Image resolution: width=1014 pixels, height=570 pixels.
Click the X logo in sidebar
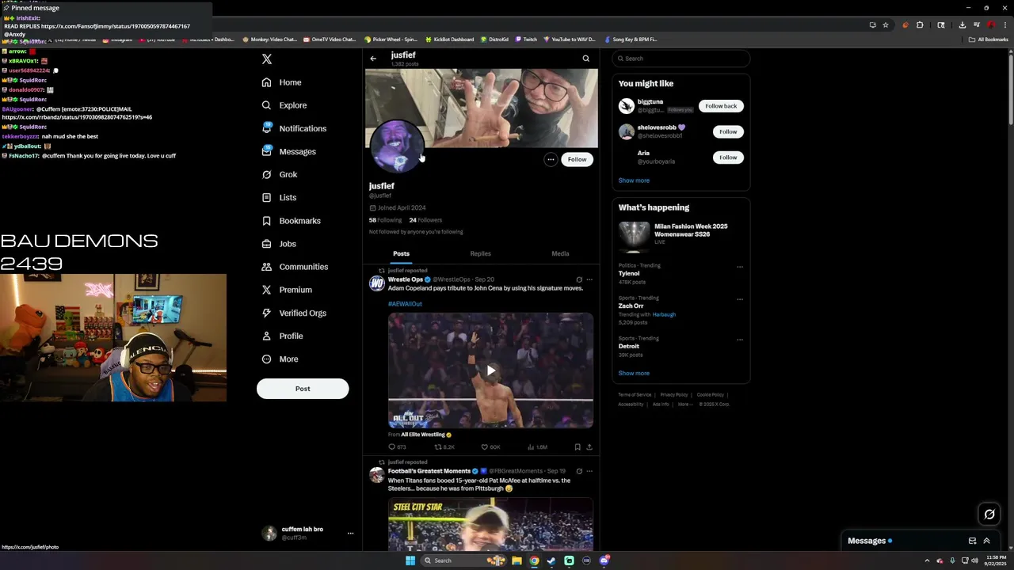(x=267, y=59)
